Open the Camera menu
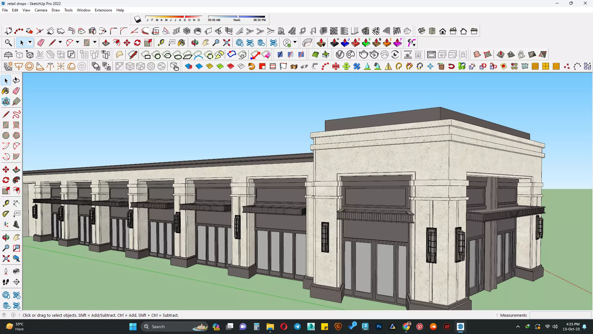 click(41, 10)
